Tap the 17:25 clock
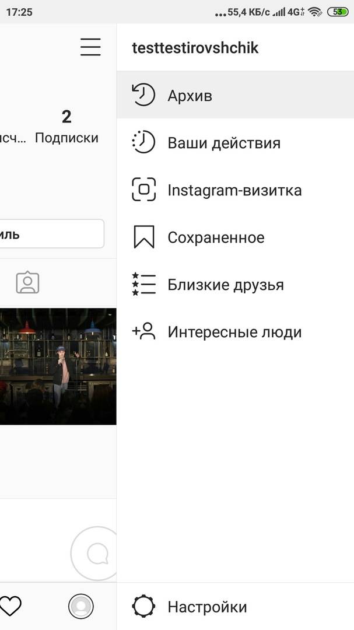 click(19, 12)
